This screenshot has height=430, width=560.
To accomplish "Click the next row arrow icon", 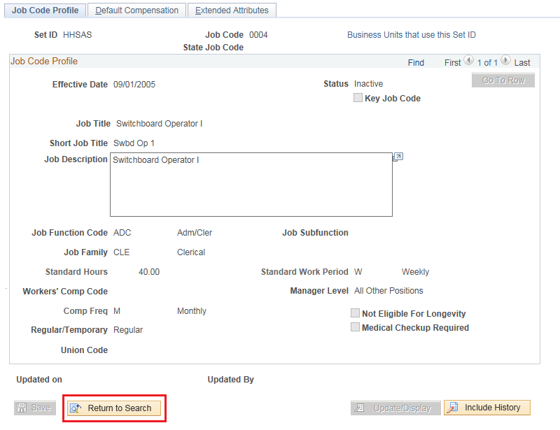I will [505, 62].
